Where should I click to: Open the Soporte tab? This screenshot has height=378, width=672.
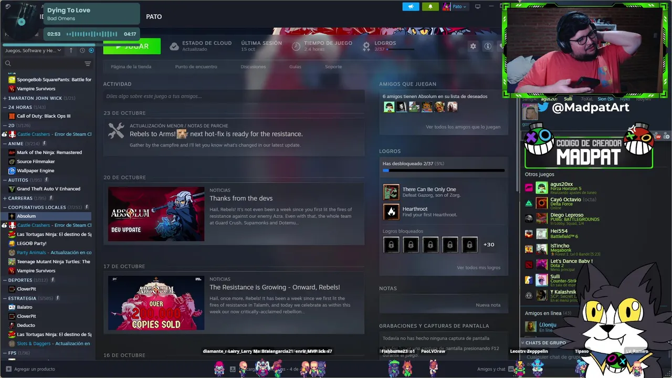(x=333, y=67)
